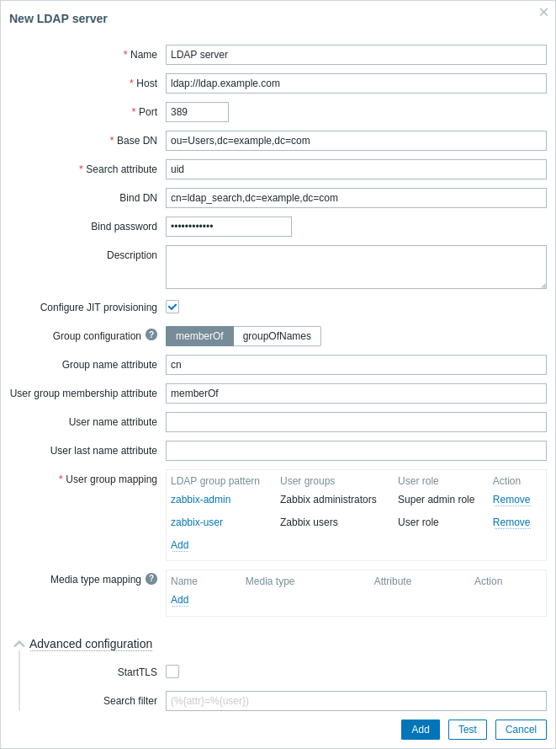Image resolution: width=556 pixels, height=749 pixels.
Task: Test the LDAP server settings
Action: coord(468,730)
